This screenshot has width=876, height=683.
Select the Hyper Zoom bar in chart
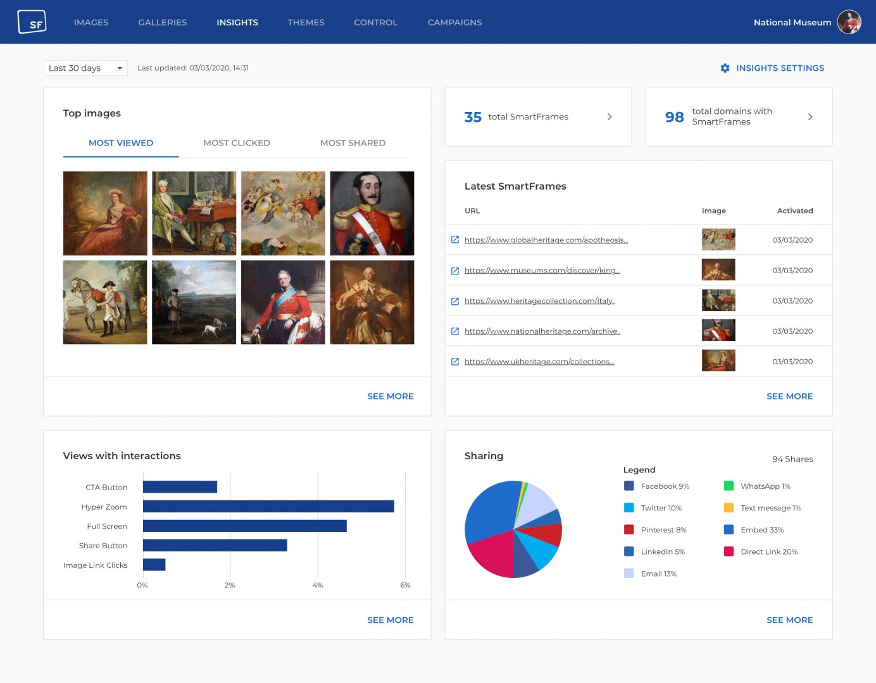click(268, 507)
